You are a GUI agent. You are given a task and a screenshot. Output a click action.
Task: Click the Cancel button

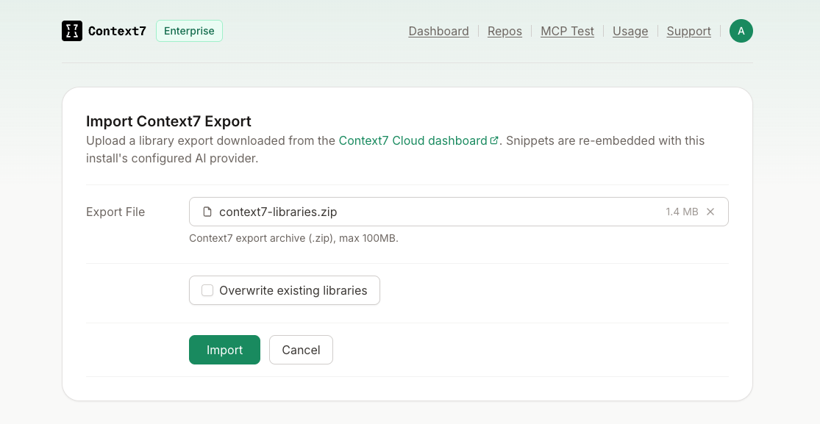pos(301,350)
